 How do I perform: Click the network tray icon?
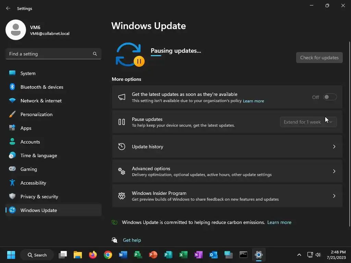[310, 255]
